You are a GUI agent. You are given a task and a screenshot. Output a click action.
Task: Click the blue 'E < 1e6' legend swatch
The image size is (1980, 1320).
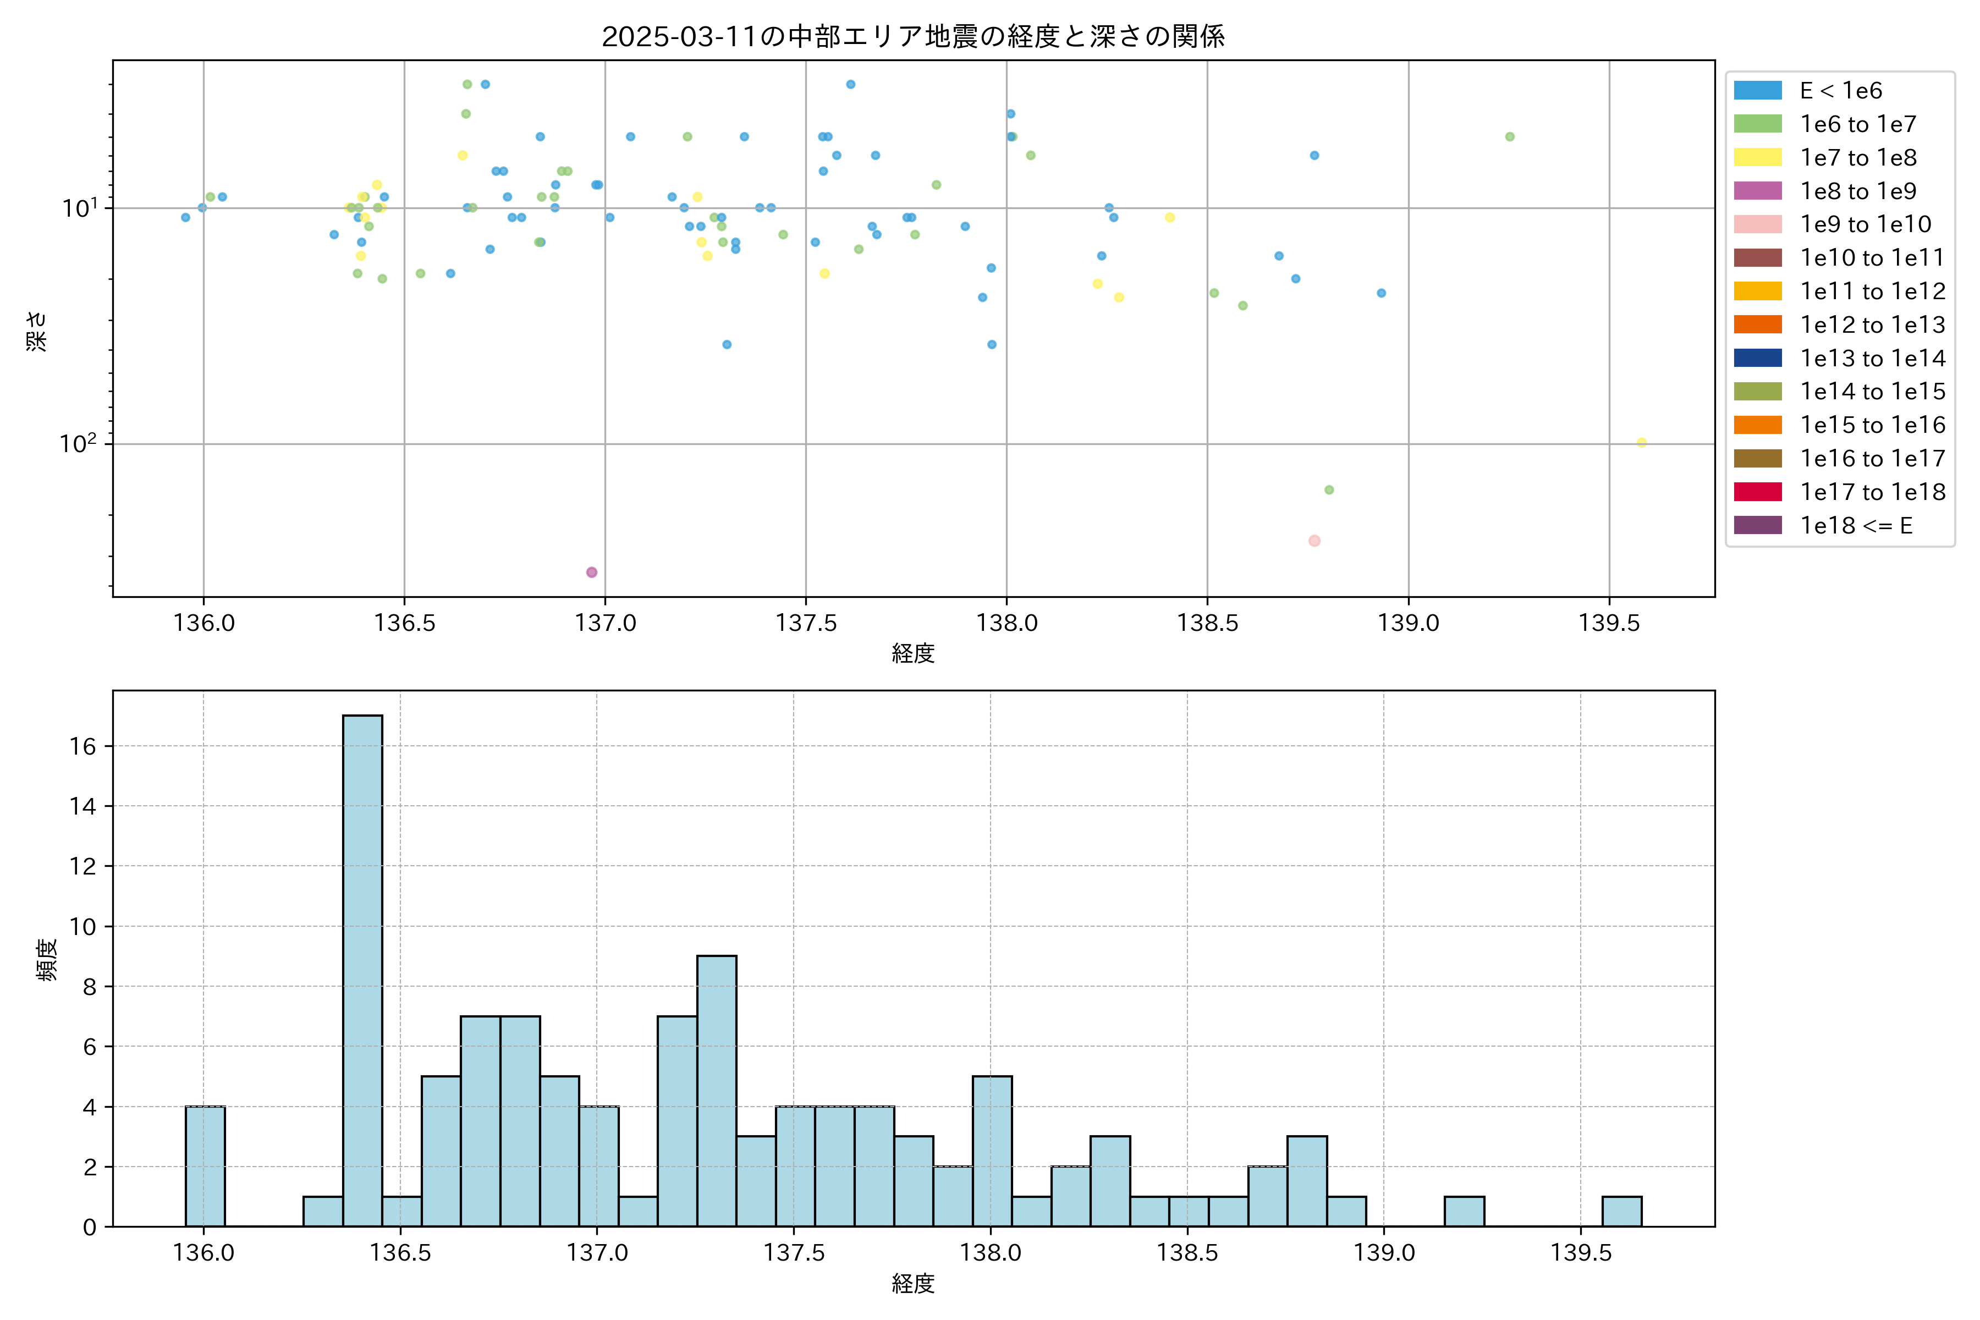[x=1757, y=90]
